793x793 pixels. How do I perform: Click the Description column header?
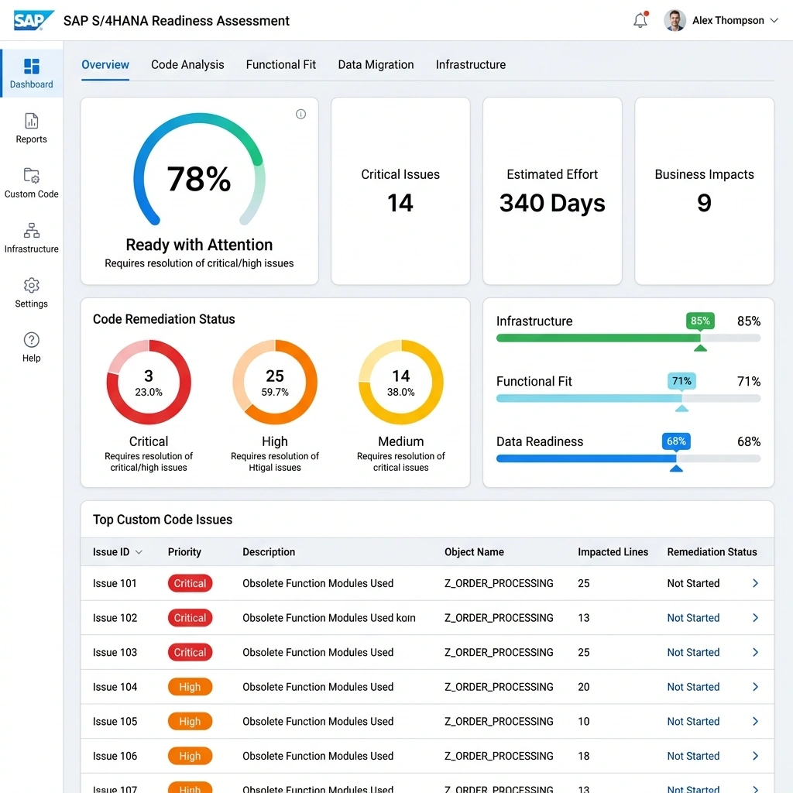(x=269, y=551)
